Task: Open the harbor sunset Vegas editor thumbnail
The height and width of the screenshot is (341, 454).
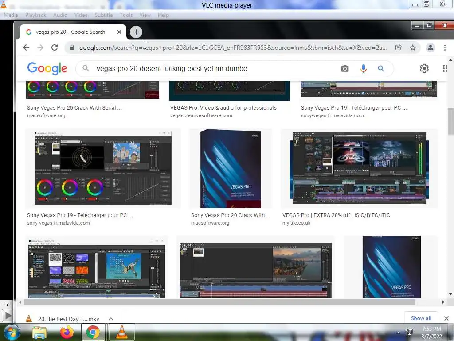Action: pos(256,270)
